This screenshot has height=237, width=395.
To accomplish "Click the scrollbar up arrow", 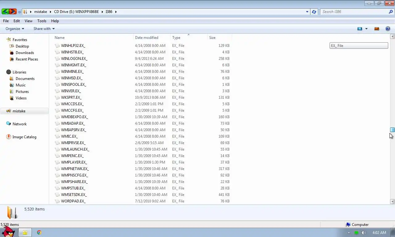I will (x=392, y=36).
